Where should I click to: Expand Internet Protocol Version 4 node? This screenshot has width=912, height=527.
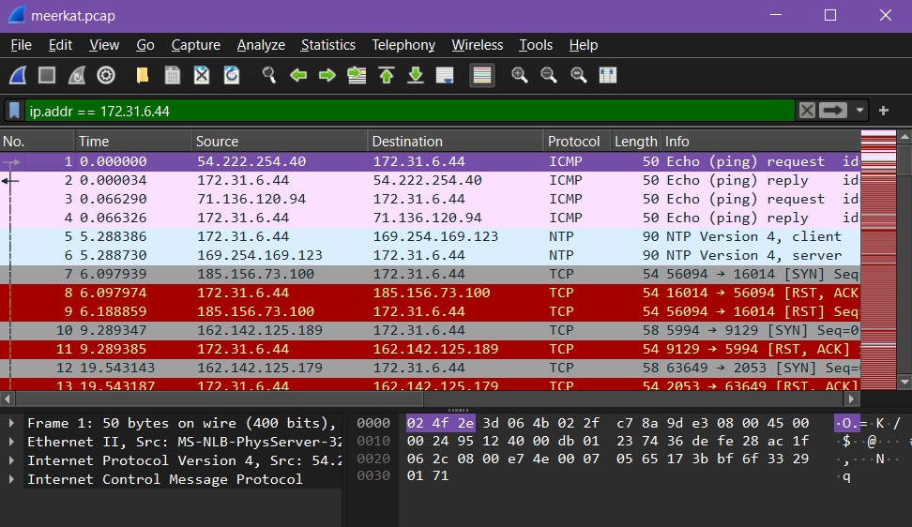pos(11,460)
